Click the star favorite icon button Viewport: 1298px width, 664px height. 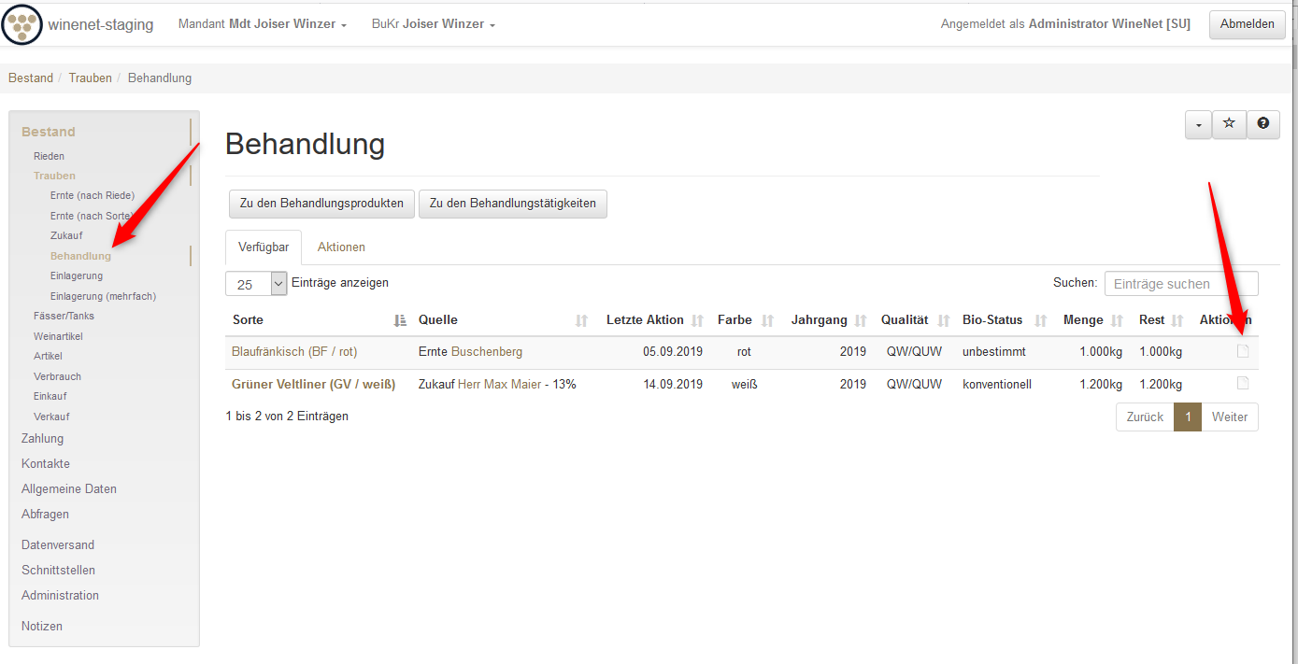pyautogui.click(x=1229, y=123)
